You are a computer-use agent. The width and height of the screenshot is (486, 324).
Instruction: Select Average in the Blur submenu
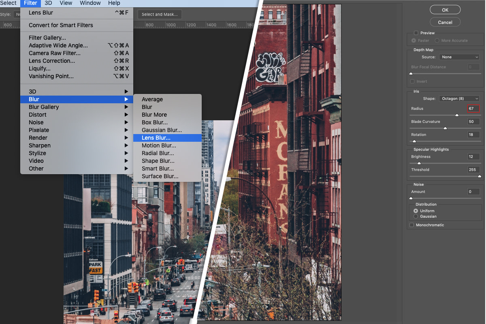point(167,99)
